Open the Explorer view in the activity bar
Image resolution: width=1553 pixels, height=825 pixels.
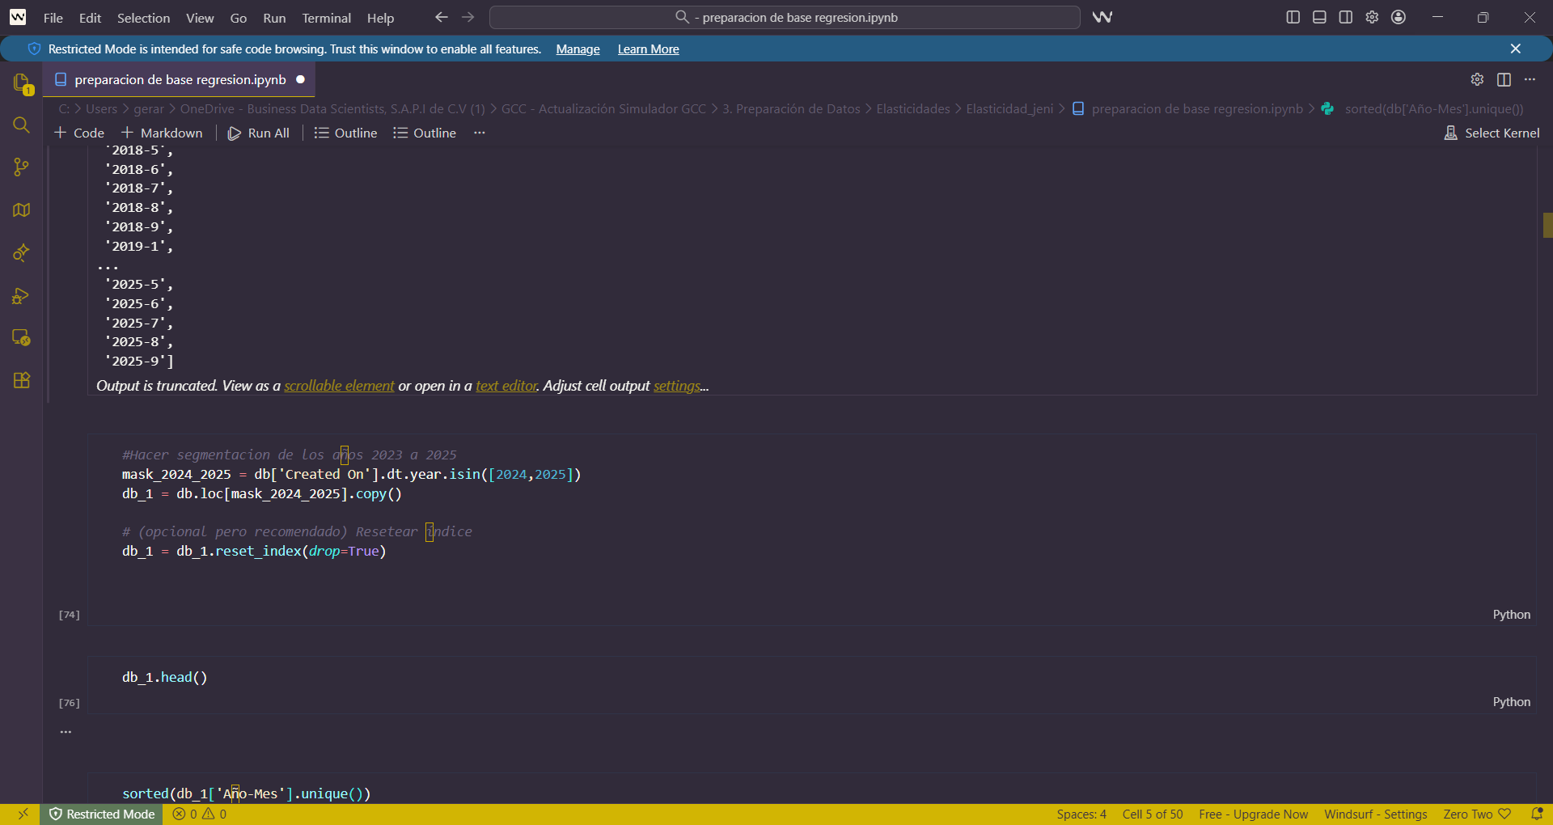pos(21,82)
